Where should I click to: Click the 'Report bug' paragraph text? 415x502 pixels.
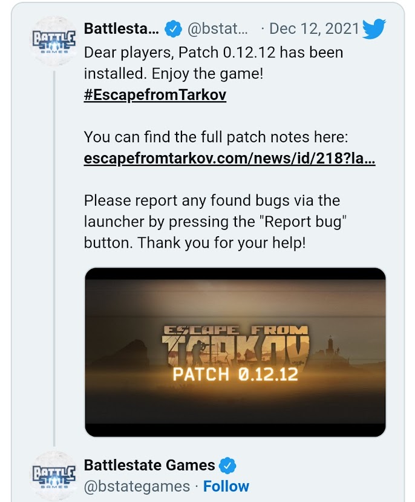[x=215, y=222]
